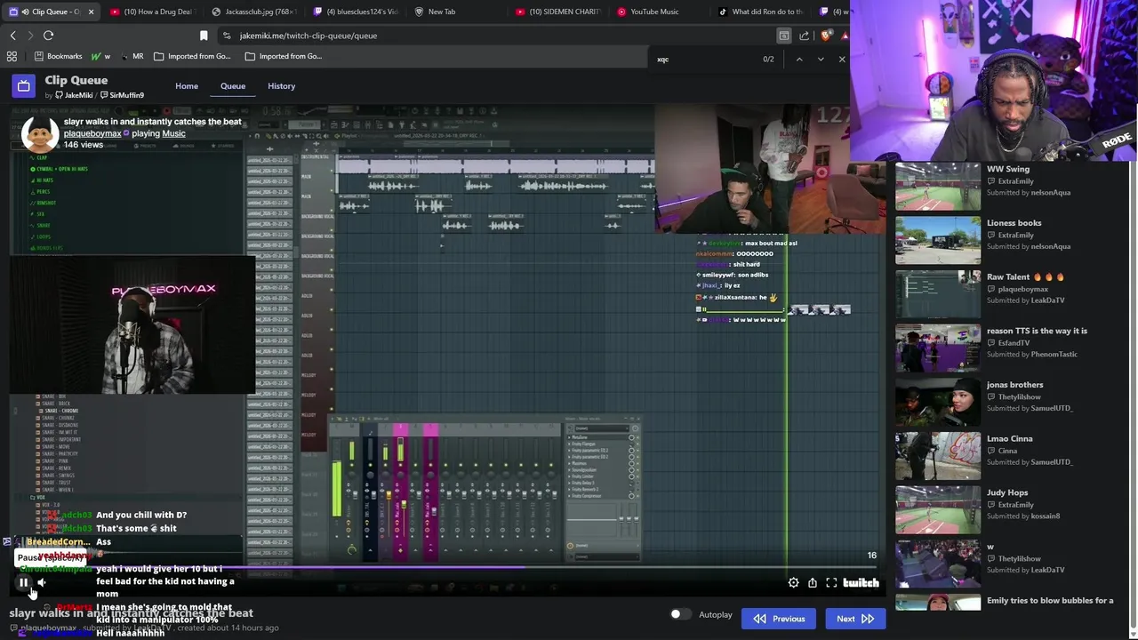
Task: Switch to the SIDEMEN CHARITY tab
Action: pyautogui.click(x=557, y=12)
